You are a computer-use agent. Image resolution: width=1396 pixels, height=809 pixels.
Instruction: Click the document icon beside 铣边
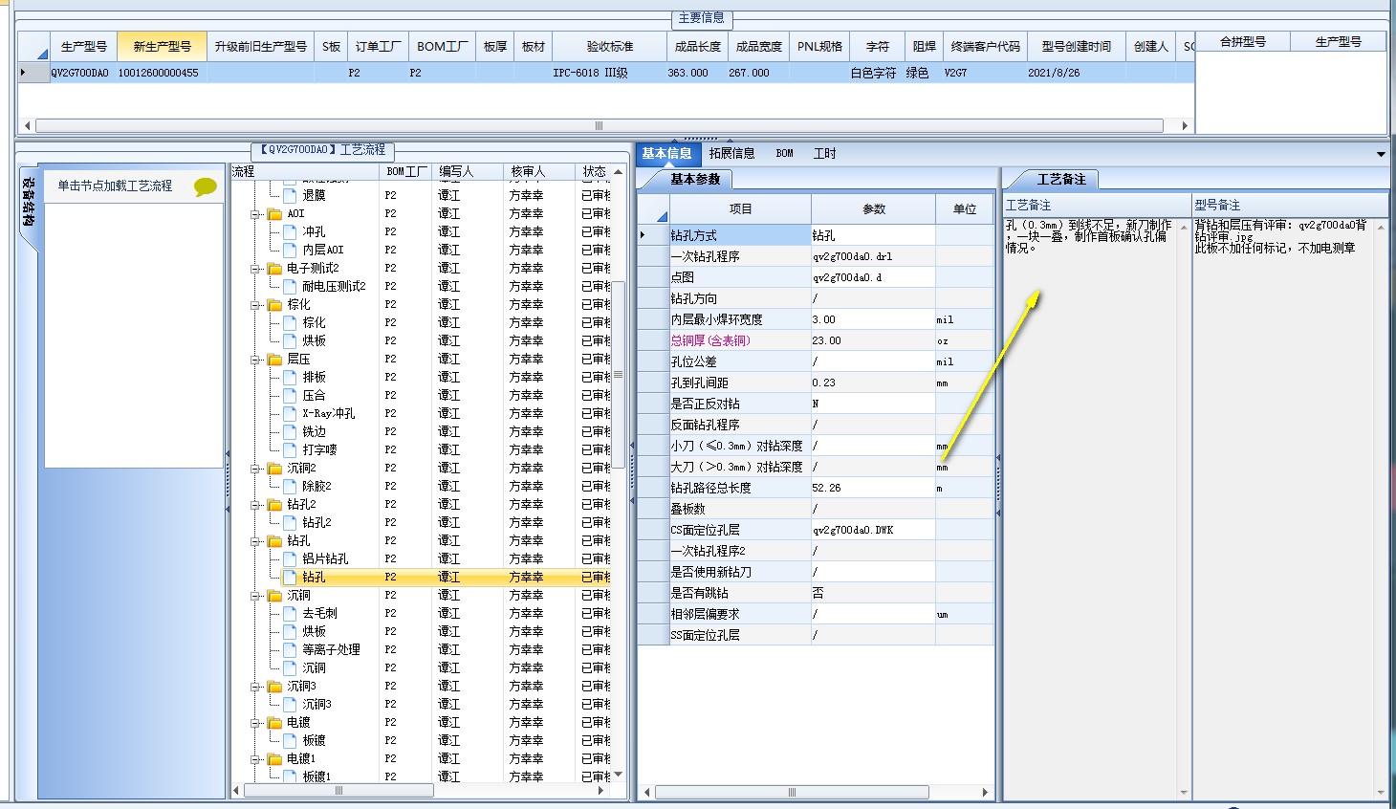291,431
